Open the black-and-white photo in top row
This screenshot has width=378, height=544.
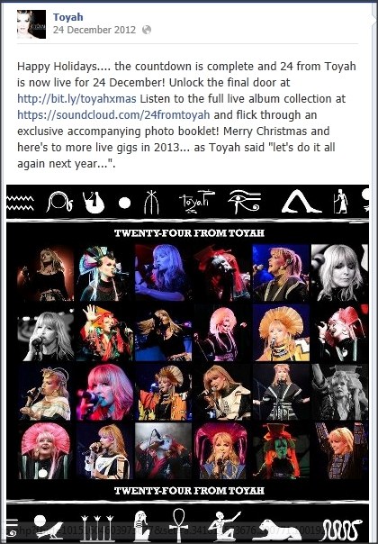tap(339, 272)
